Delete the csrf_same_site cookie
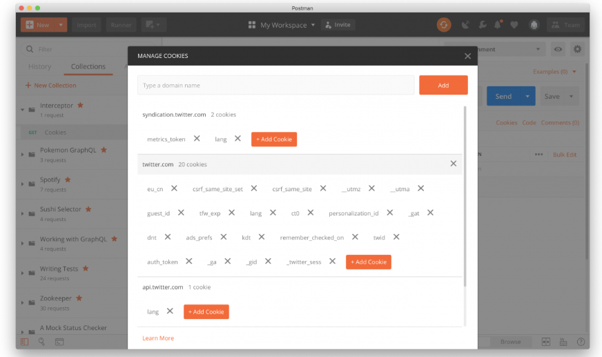The image size is (602, 357). [323, 188]
